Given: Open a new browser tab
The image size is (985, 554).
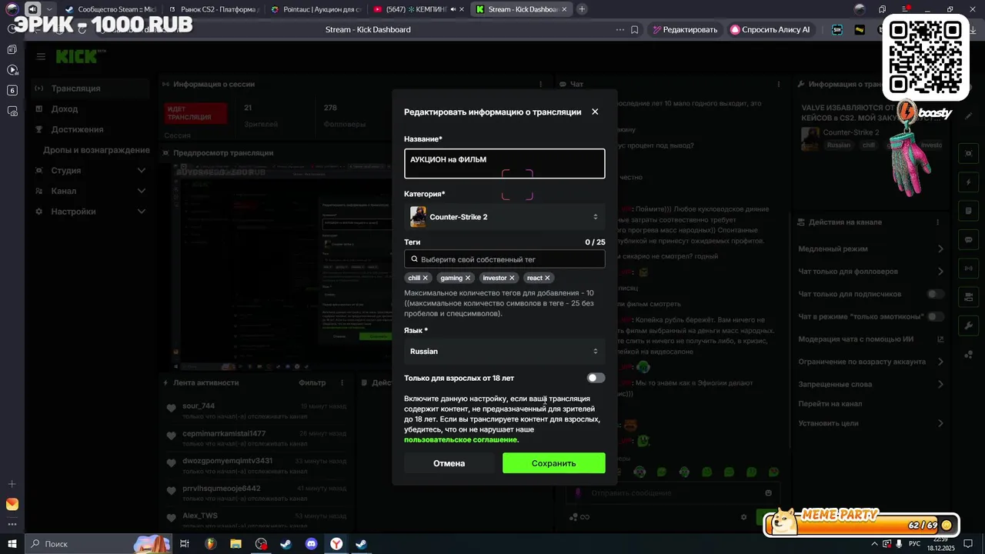Looking at the screenshot, I should click(582, 9).
